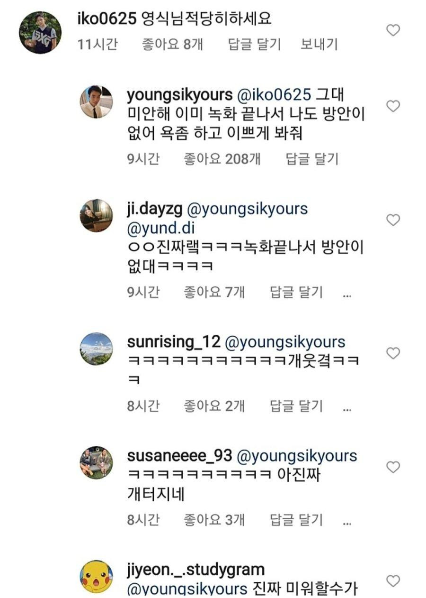426x598 pixels.
Task: Heart the sunrising_12 comment
Action: 393,353
